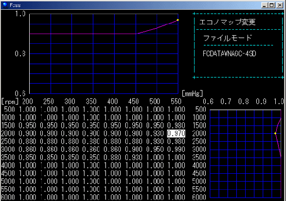
Task: Select the 550 mmHg column header
Action: pyautogui.click(x=176, y=102)
